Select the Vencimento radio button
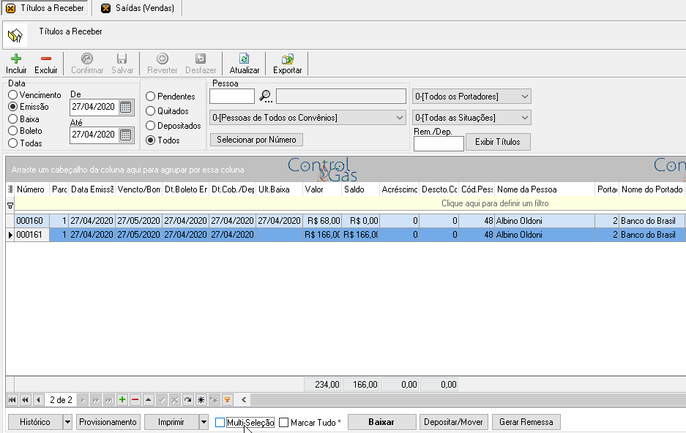The width and height of the screenshot is (686, 433). coord(12,95)
